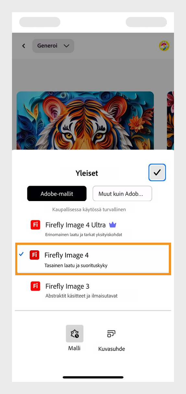
Task: Click the Firefly Image 3 Fi logo
Action: 35,286
